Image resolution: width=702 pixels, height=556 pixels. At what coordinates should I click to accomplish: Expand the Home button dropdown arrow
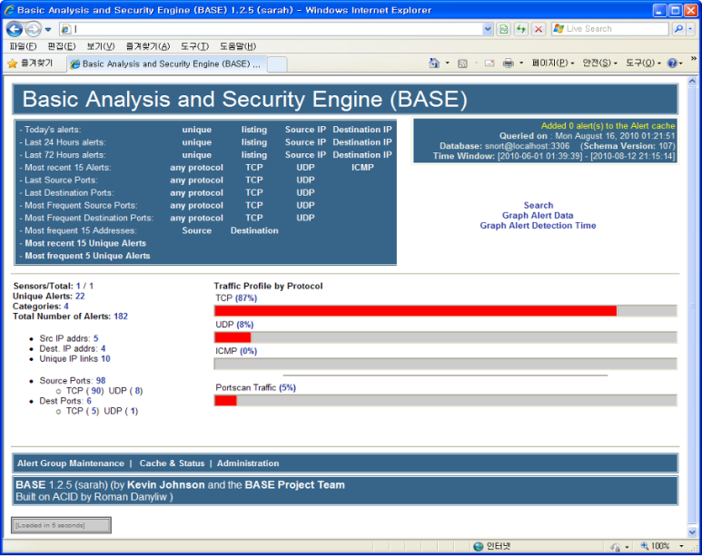(447, 63)
